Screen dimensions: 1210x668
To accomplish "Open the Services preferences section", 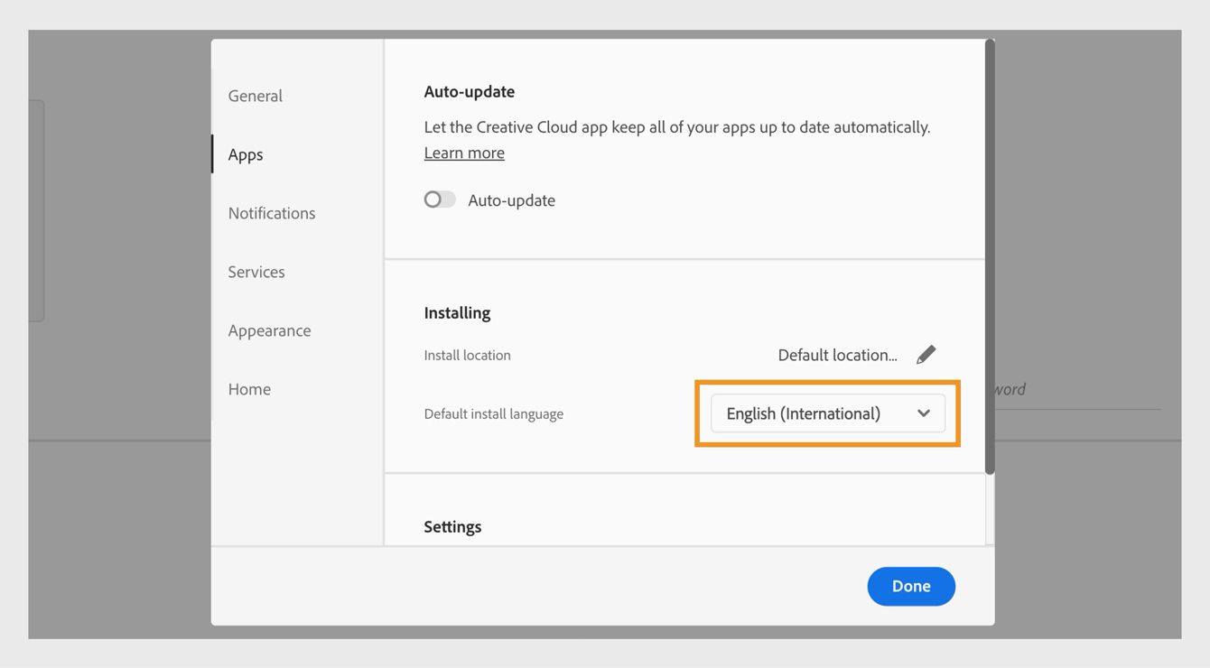I will [x=256, y=272].
